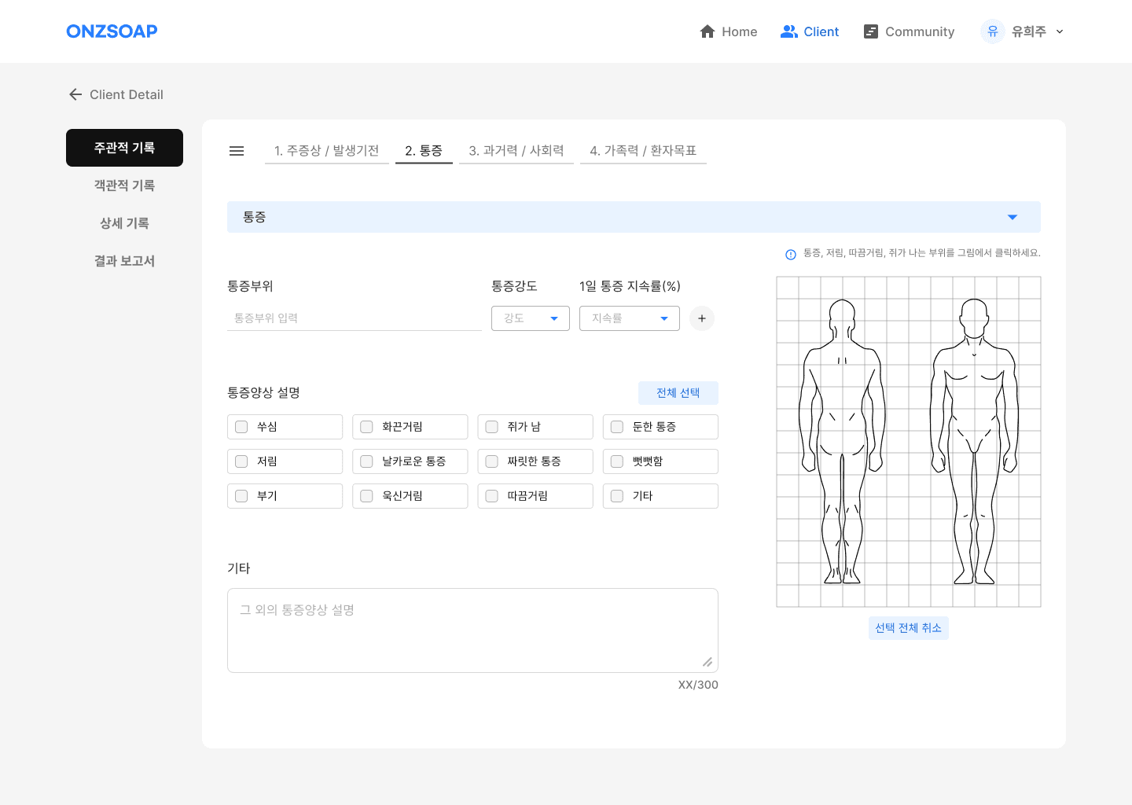Click the ONZSOAP logo
Image resolution: width=1132 pixels, height=805 pixels.
pos(112,31)
